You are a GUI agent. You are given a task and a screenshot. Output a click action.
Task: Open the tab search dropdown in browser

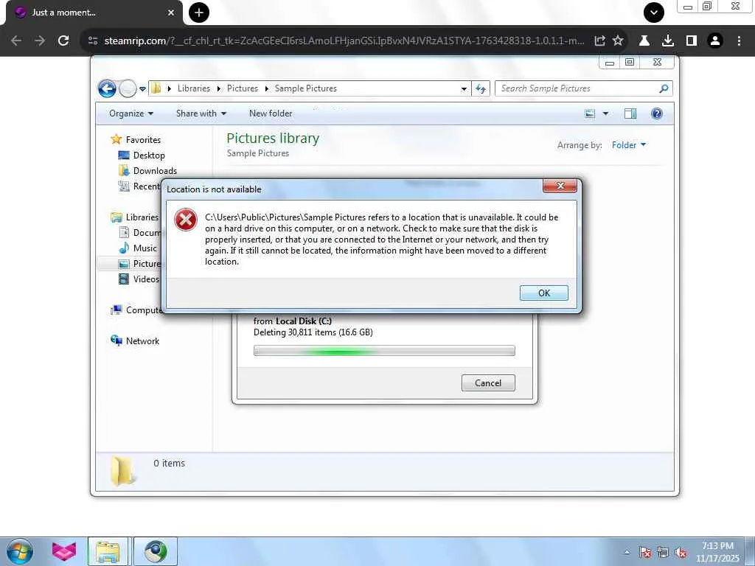pyautogui.click(x=654, y=13)
